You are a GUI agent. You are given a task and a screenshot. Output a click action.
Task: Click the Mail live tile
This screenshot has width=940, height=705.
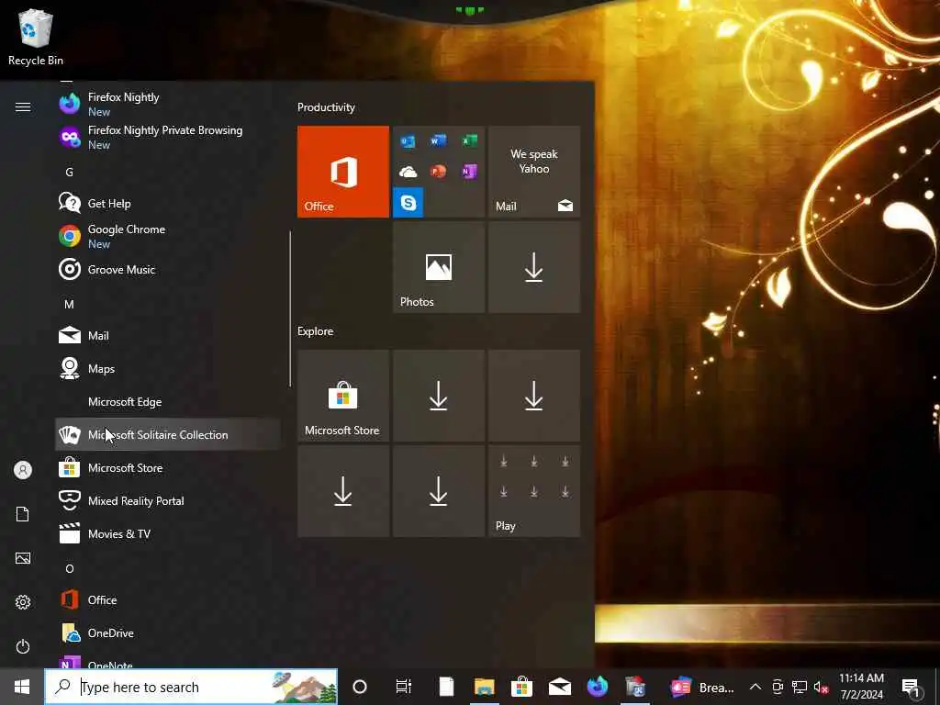(x=534, y=172)
